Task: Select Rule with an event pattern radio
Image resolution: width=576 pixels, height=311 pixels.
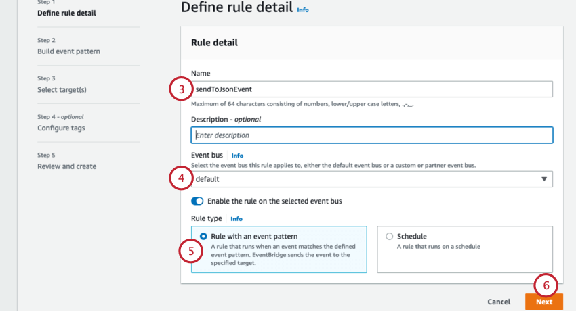Action: click(203, 237)
